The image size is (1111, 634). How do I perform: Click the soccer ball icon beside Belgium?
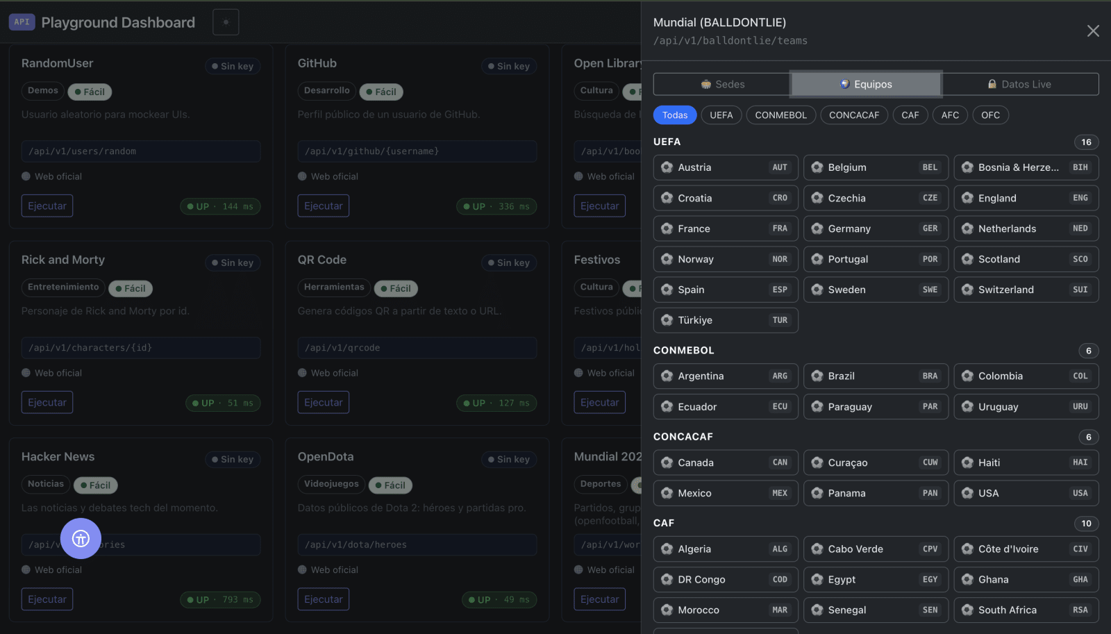[817, 167]
